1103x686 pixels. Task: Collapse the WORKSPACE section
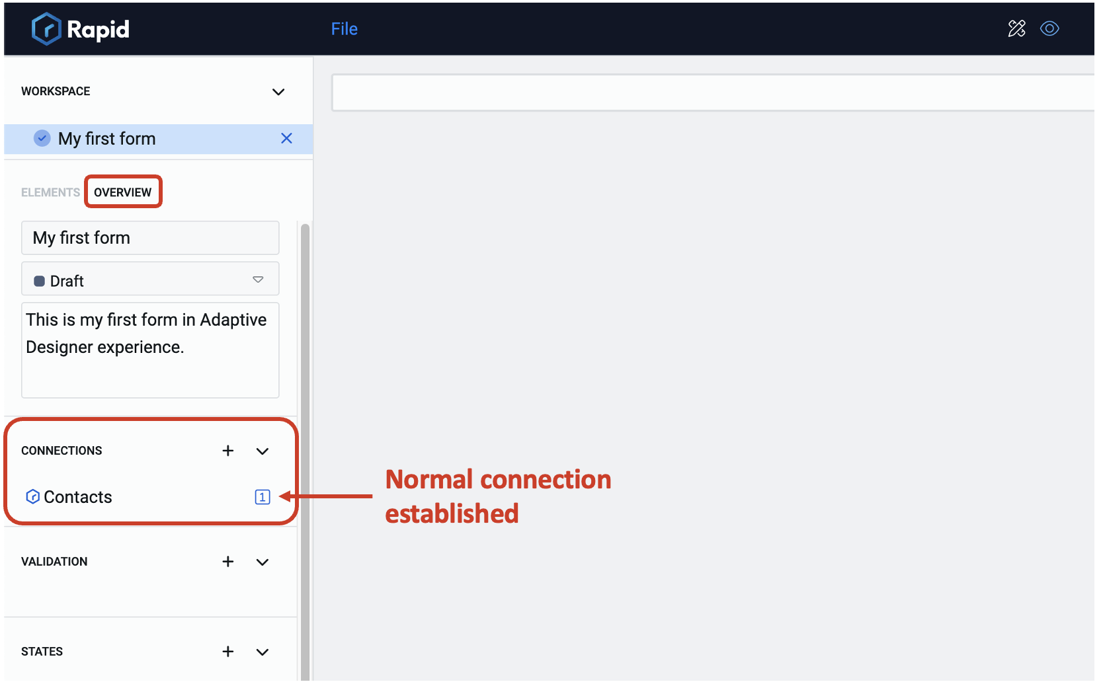(x=278, y=92)
